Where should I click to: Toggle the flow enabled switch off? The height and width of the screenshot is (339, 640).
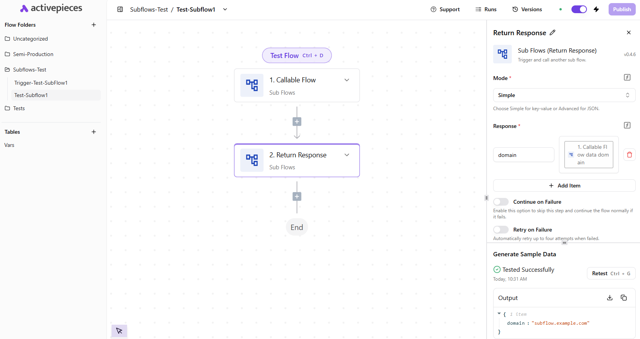[579, 9]
